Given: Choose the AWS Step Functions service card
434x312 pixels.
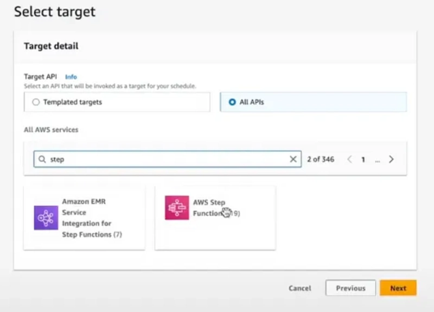Looking at the screenshot, I should pos(215,218).
